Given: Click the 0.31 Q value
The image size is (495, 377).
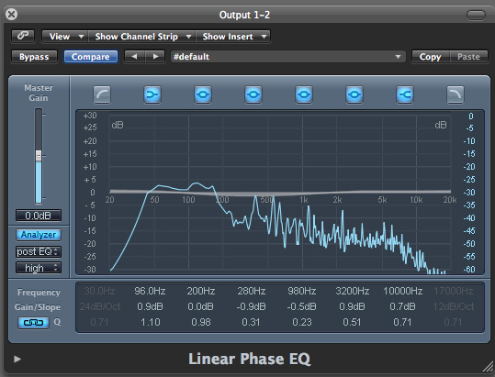Looking at the screenshot, I should point(251,322).
